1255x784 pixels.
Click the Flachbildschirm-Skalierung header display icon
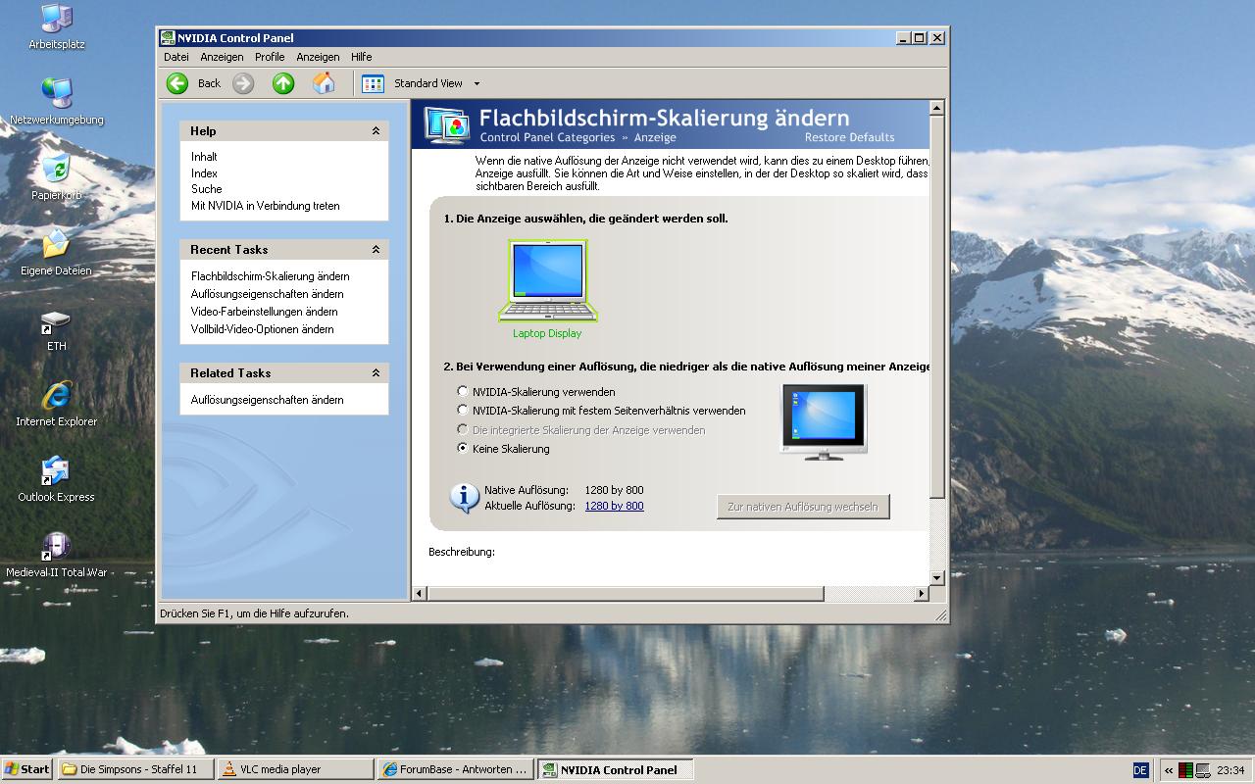point(447,124)
